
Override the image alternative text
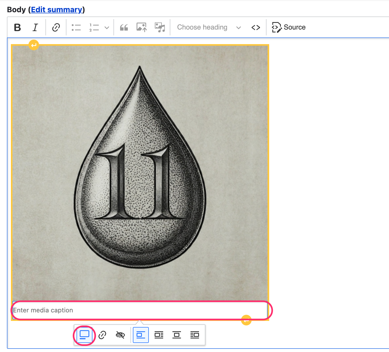(120, 335)
